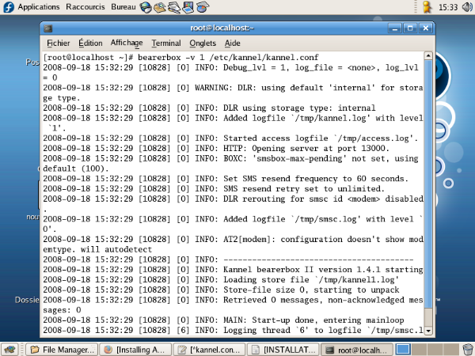The width and height of the screenshot is (475, 356).
Task: Open the Evolution mail launcher icon
Action: pyautogui.click(x=160, y=7)
